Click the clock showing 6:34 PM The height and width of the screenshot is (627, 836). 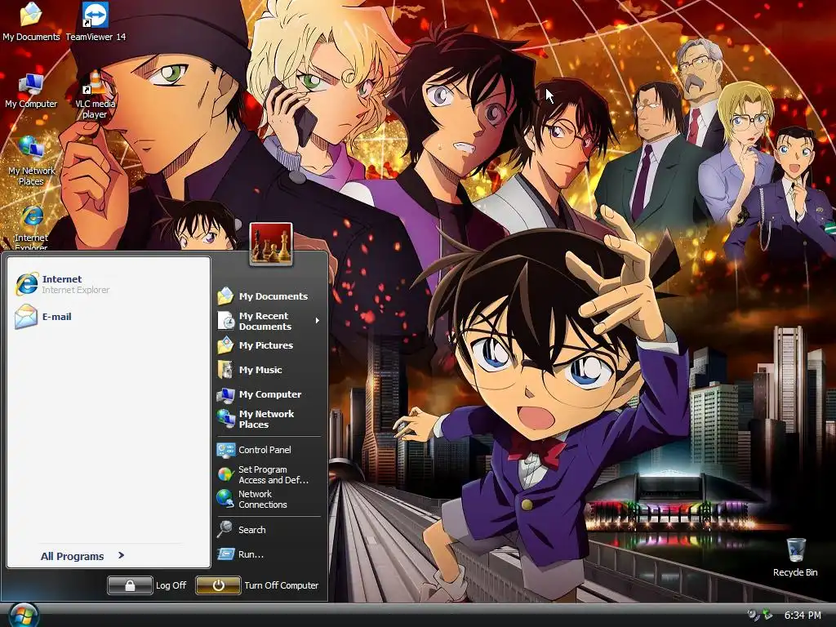click(x=803, y=616)
